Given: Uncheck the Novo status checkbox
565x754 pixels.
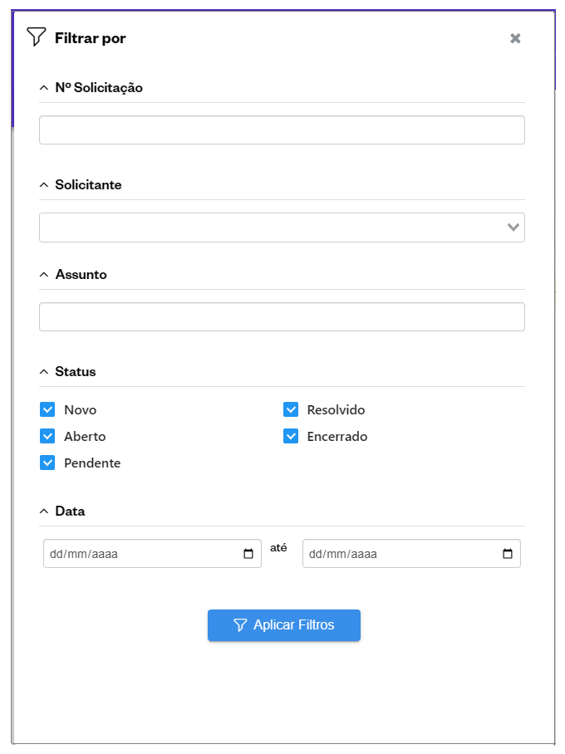Looking at the screenshot, I should (x=47, y=409).
